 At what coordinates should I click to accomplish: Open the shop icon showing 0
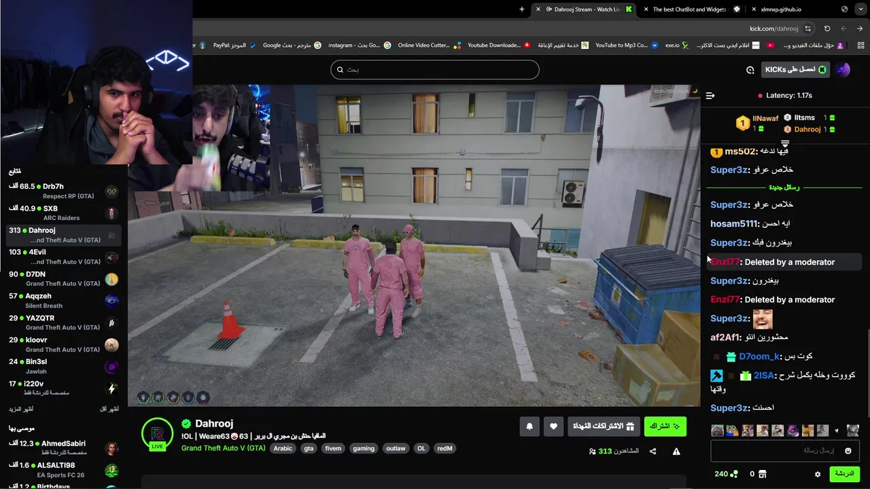pyautogui.click(x=757, y=474)
